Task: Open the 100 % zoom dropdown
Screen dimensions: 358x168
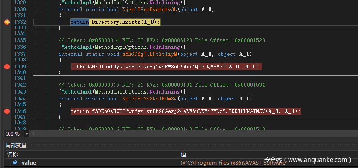Action: click(27, 134)
